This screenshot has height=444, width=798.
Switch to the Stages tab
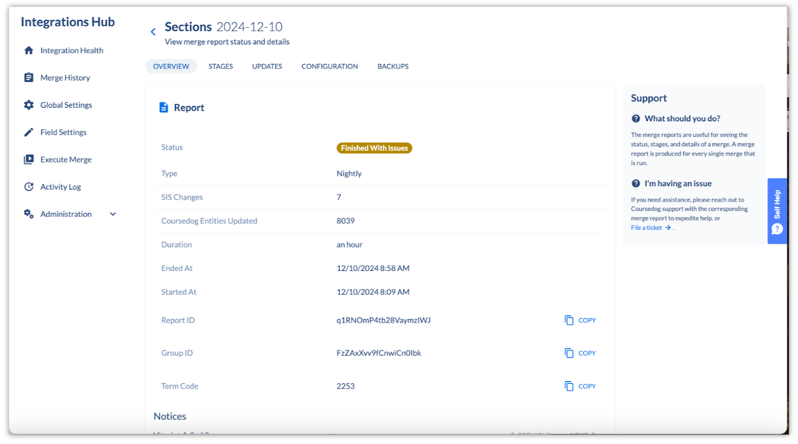(221, 66)
